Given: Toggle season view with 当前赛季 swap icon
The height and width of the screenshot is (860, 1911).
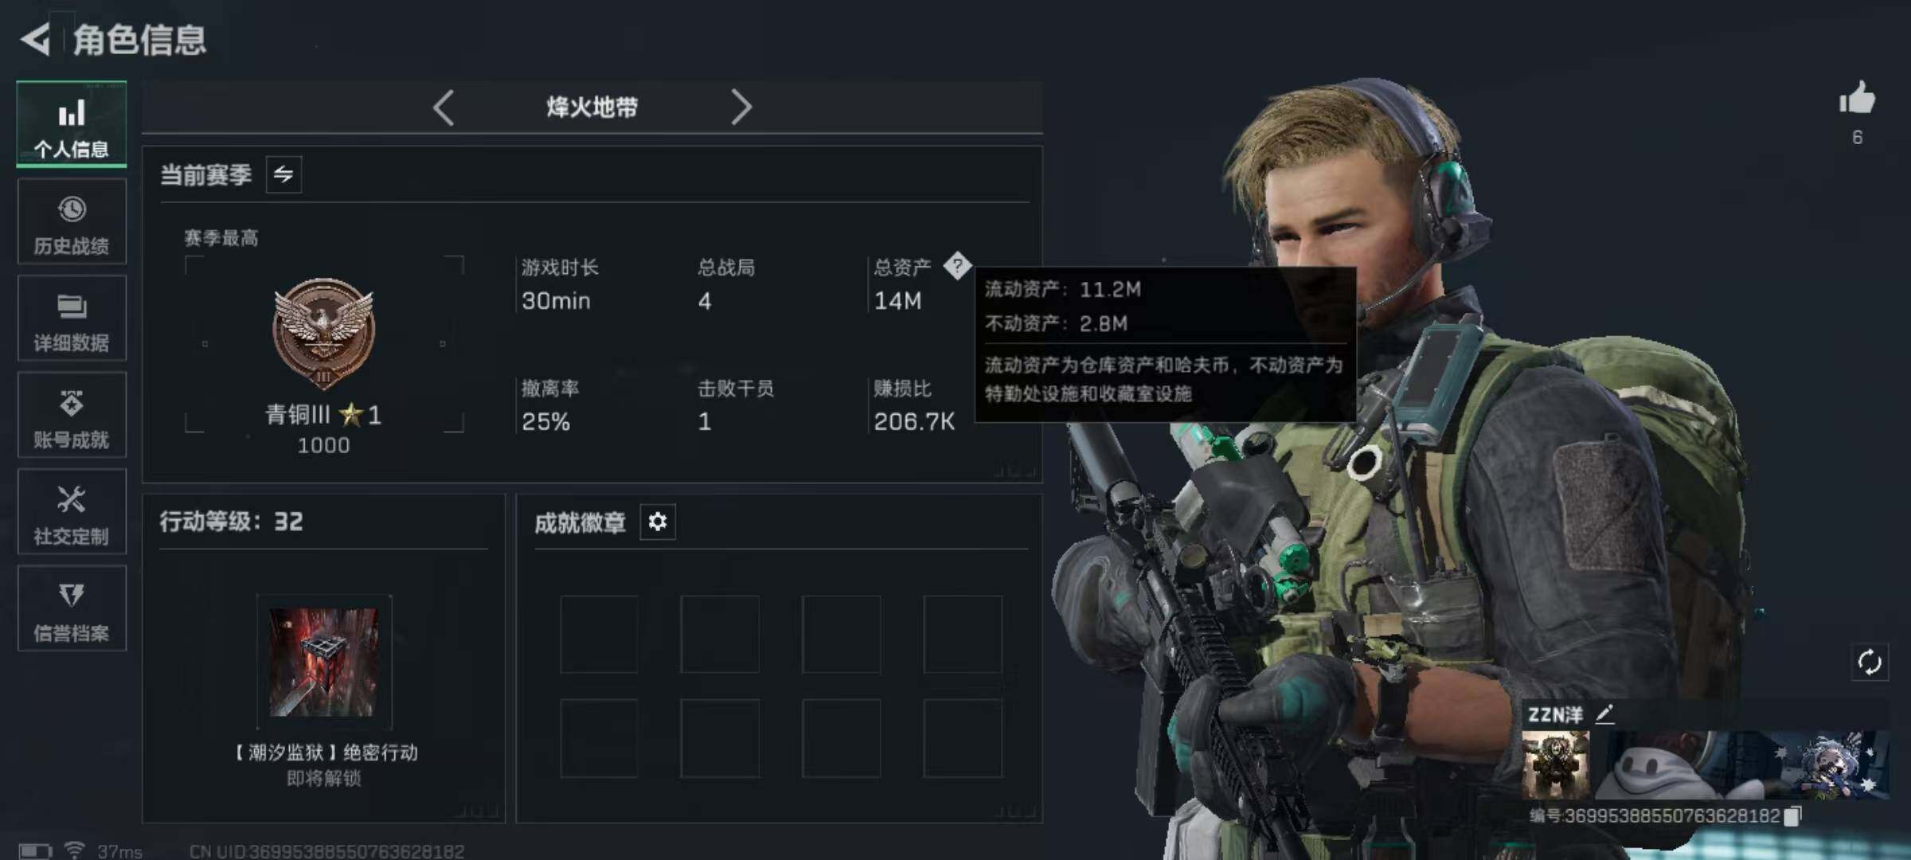Looking at the screenshot, I should (283, 174).
